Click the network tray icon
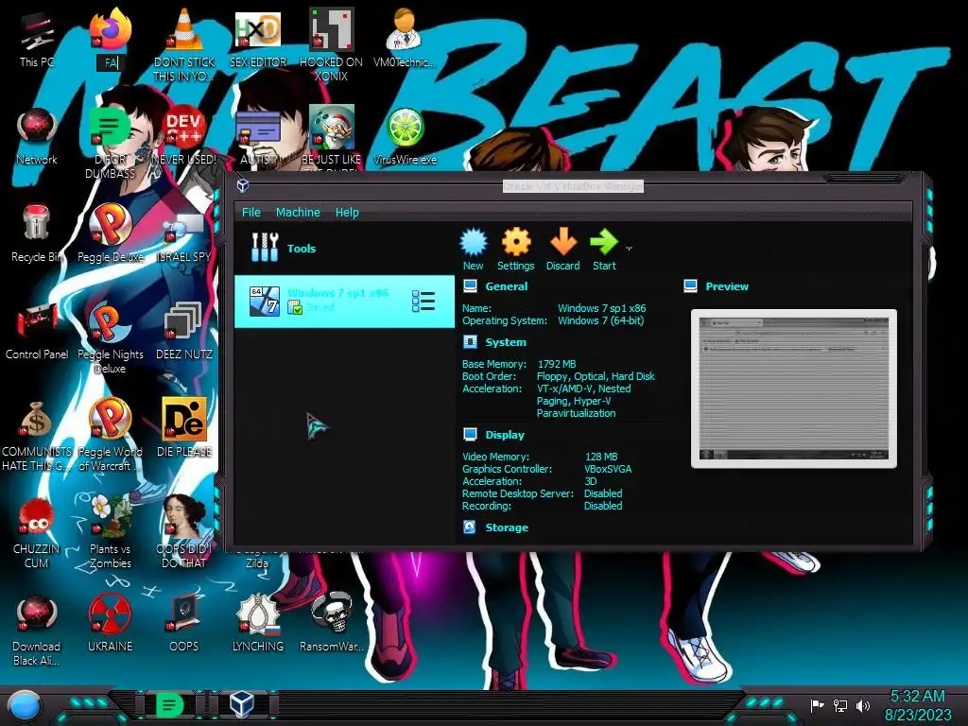 tap(839, 705)
